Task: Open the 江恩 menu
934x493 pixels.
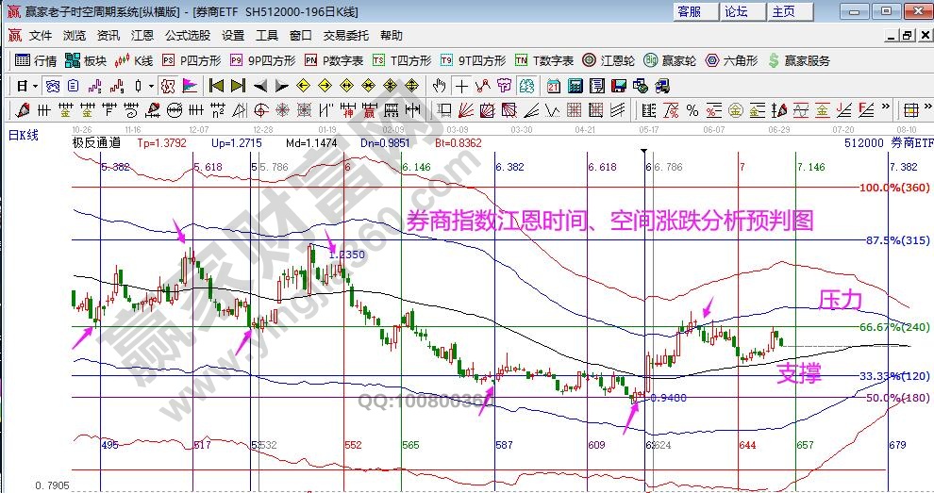Action: coord(142,36)
